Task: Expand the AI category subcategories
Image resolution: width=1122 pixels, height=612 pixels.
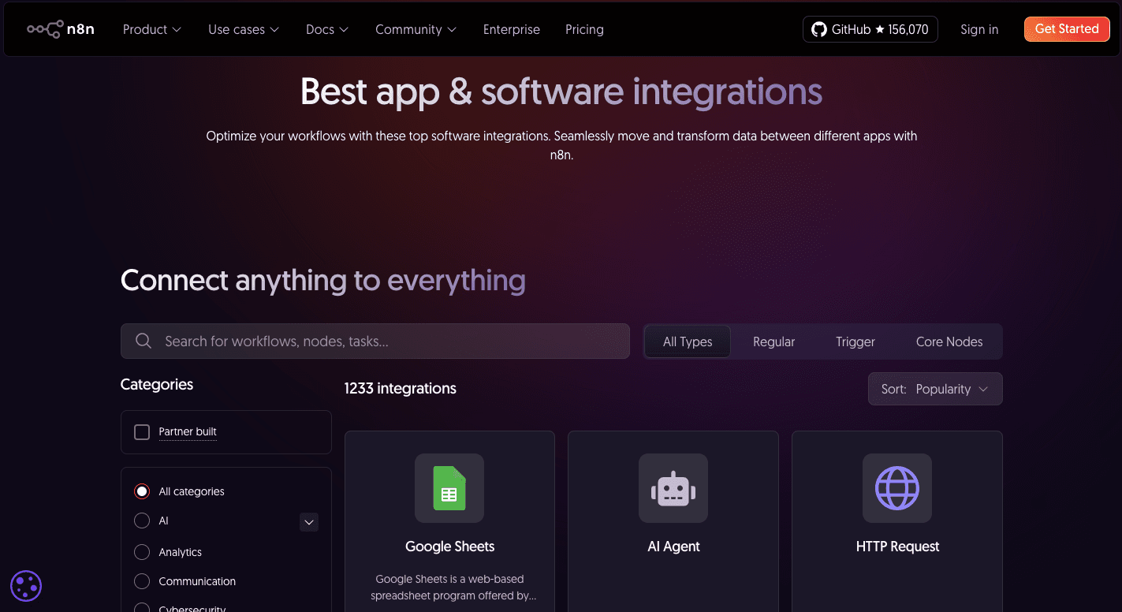Action: click(308, 521)
